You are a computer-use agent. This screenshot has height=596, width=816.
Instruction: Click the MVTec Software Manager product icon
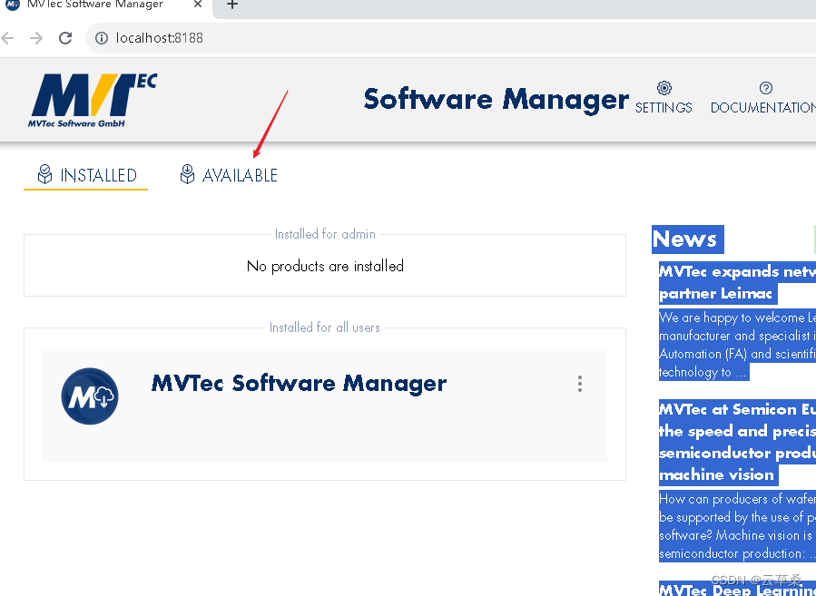coord(90,396)
